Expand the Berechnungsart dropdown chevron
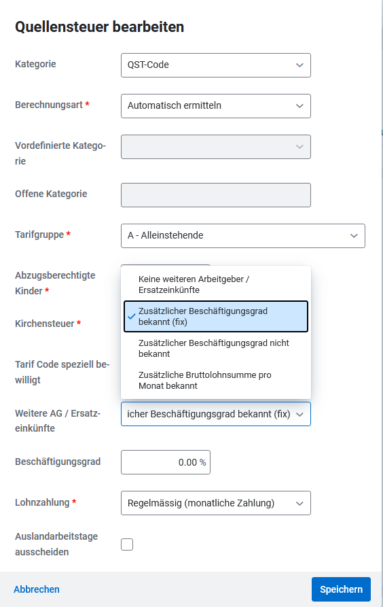This screenshot has height=607, width=383. coord(299,105)
